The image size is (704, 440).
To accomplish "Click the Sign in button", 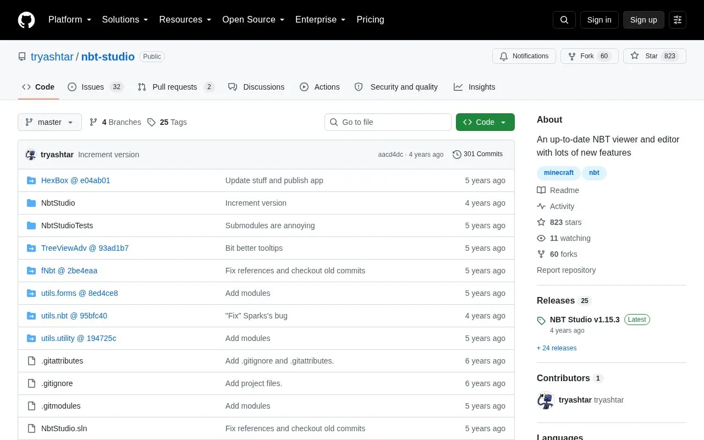I will (599, 20).
